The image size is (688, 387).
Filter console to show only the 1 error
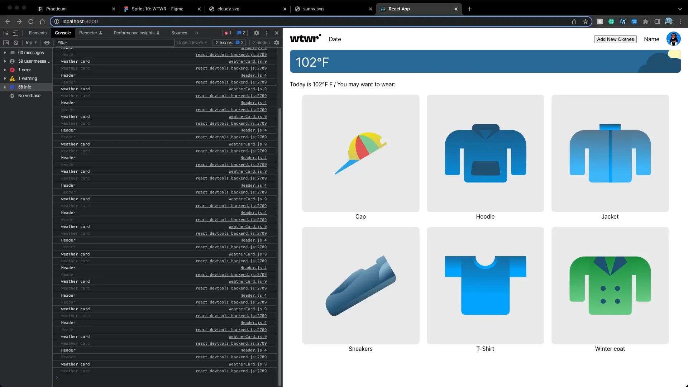click(x=24, y=70)
